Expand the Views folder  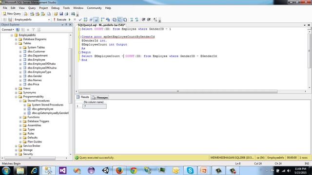[16, 88]
